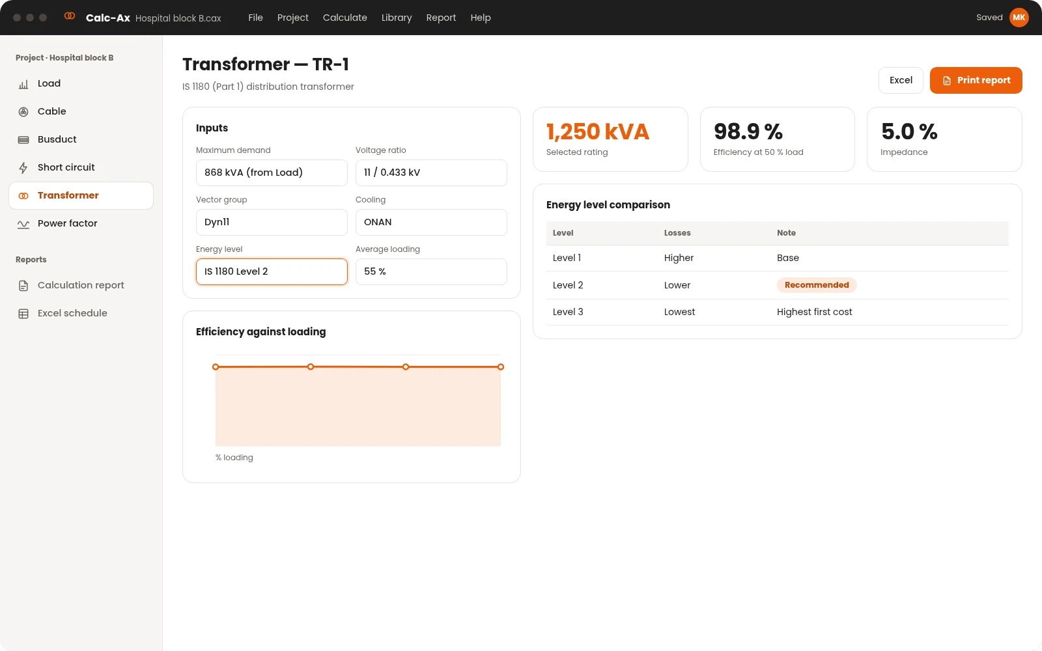Image resolution: width=1042 pixels, height=651 pixels.
Task: Click the Note column header
Action: pos(786,233)
